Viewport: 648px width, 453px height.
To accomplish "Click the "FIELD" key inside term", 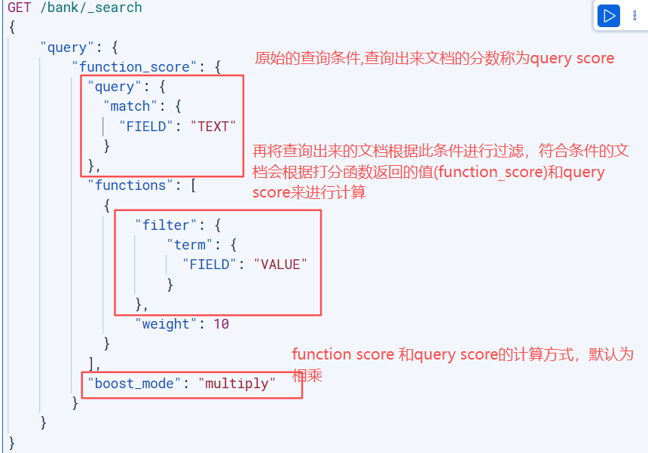I will click(209, 265).
